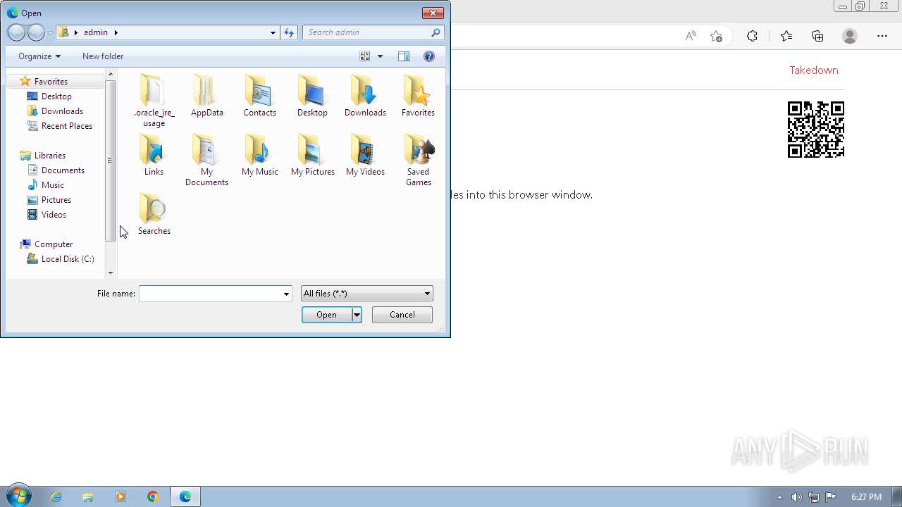The image size is (902, 507).
Task: Click the Open button
Action: [x=326, y=315]
